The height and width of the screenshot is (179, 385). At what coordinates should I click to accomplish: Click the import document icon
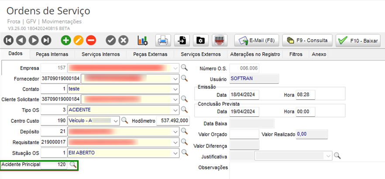click(182, 41)
